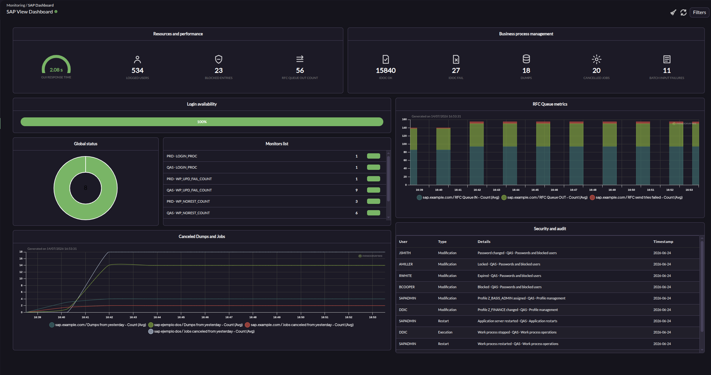Select the JSMITH audit row user
The image size is (711, 375).
[x=405, y=253]
